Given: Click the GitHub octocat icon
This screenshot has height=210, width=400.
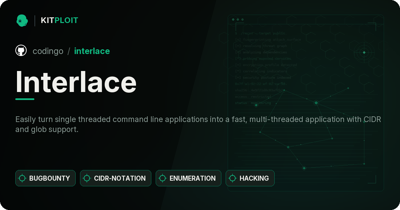Looking at the screenshot, I should pos(21,51).
